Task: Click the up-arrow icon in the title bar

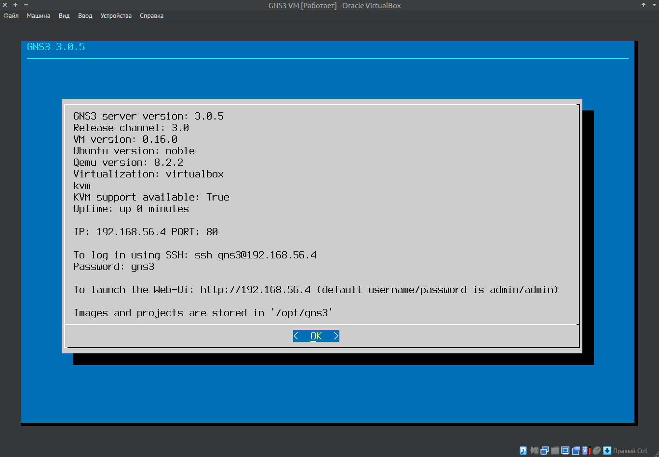Action: coord(643,5)
